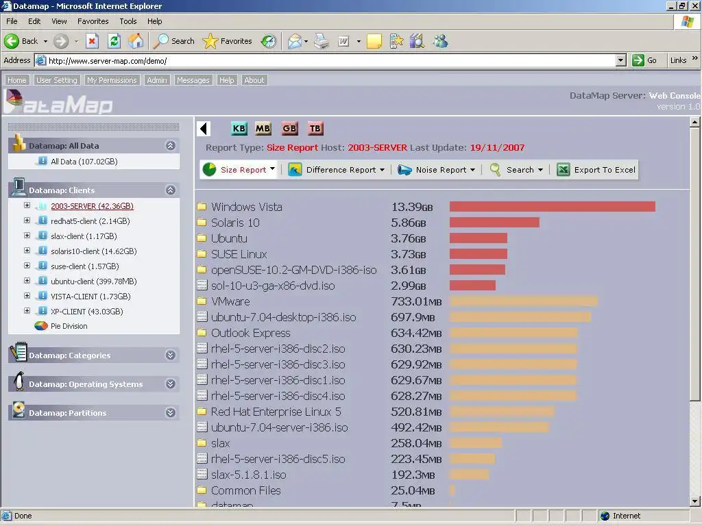Select the TB unit icon

tap(315, 128)
